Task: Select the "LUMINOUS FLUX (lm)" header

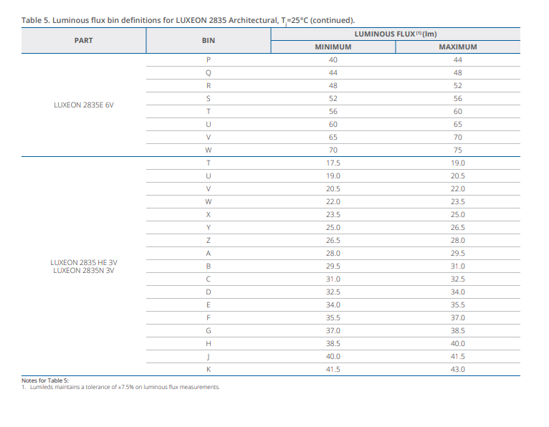Action: coord(396,34)
